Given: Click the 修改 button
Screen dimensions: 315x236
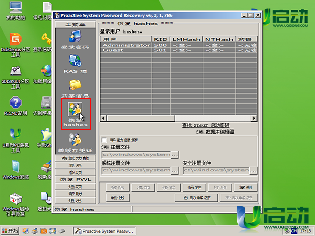Looking at the screenshot, I should click(169, 187).
